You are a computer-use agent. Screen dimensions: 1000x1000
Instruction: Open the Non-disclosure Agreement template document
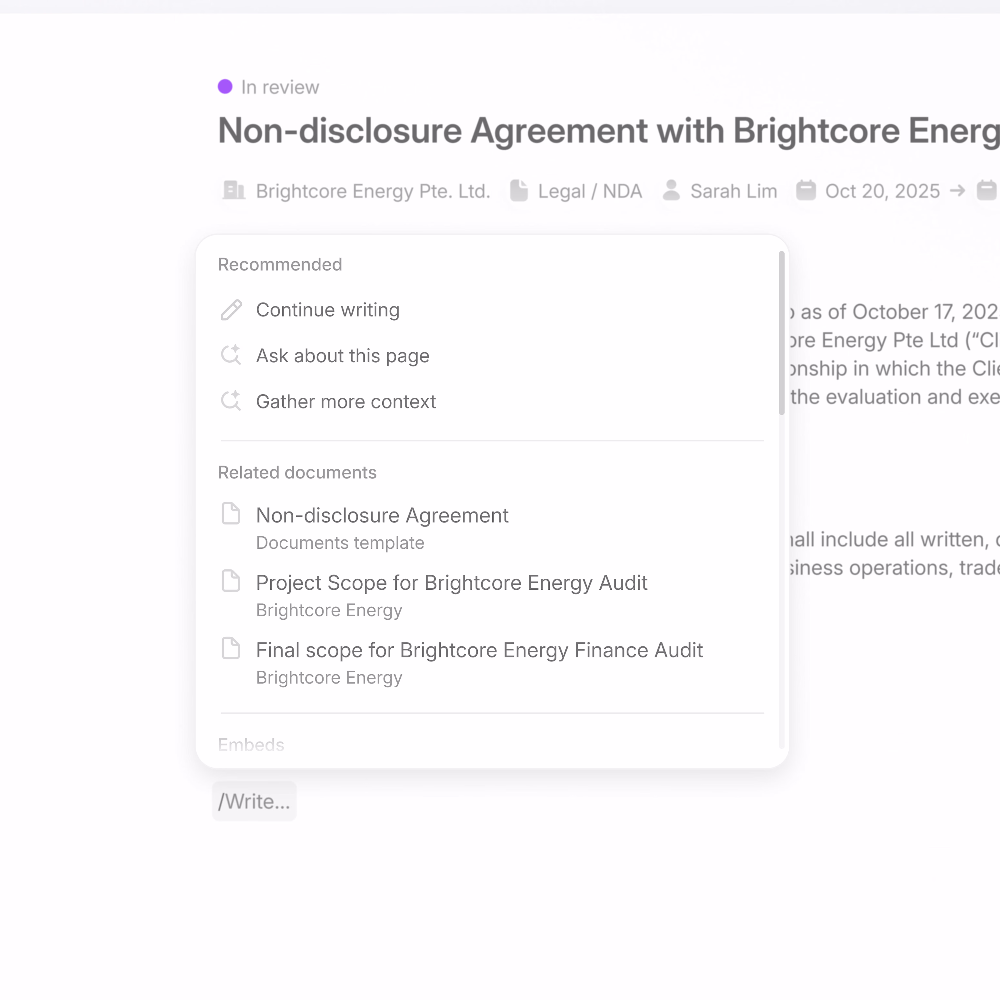pos(382,515)
